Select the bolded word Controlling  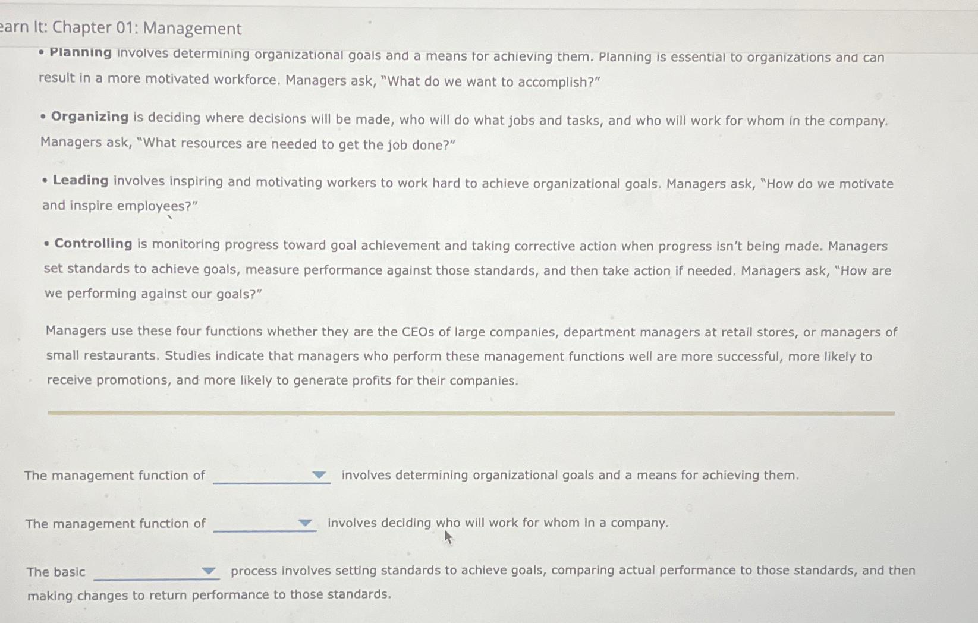pos(92,243)
